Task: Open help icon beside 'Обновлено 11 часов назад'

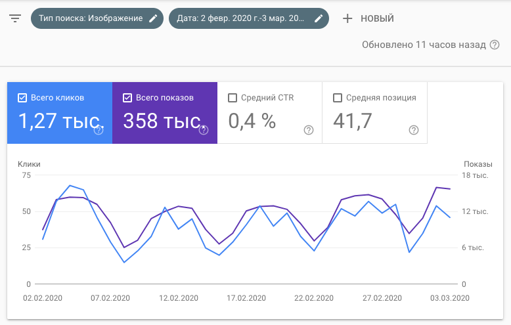Action: (495, 45)
